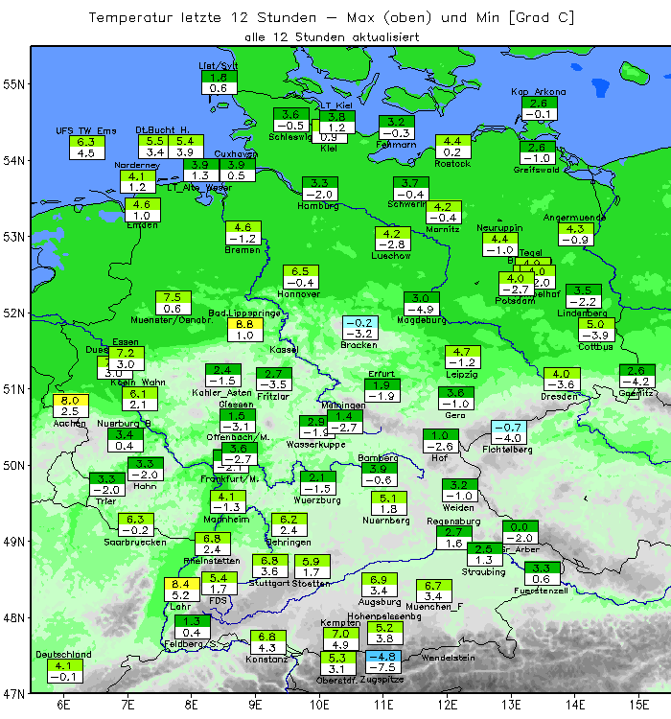The width and height of the screenshot is (671, 719).
Task: Select the Bremen station label
Action: pyautogui.click(x=243, y=250)
